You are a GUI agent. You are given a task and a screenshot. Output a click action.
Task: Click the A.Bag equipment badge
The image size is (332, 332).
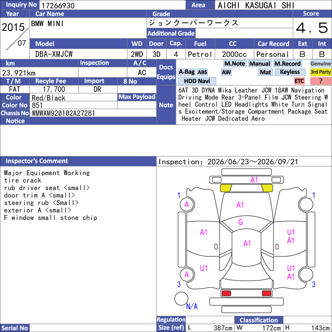186,72
